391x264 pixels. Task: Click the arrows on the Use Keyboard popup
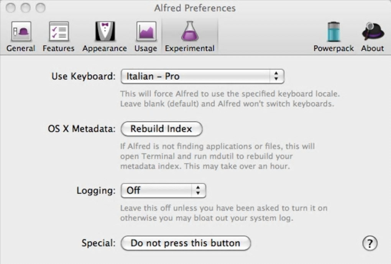[x=276, y=76]
